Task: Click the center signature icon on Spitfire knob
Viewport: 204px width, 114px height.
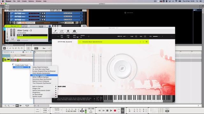Action: [122, 68]
